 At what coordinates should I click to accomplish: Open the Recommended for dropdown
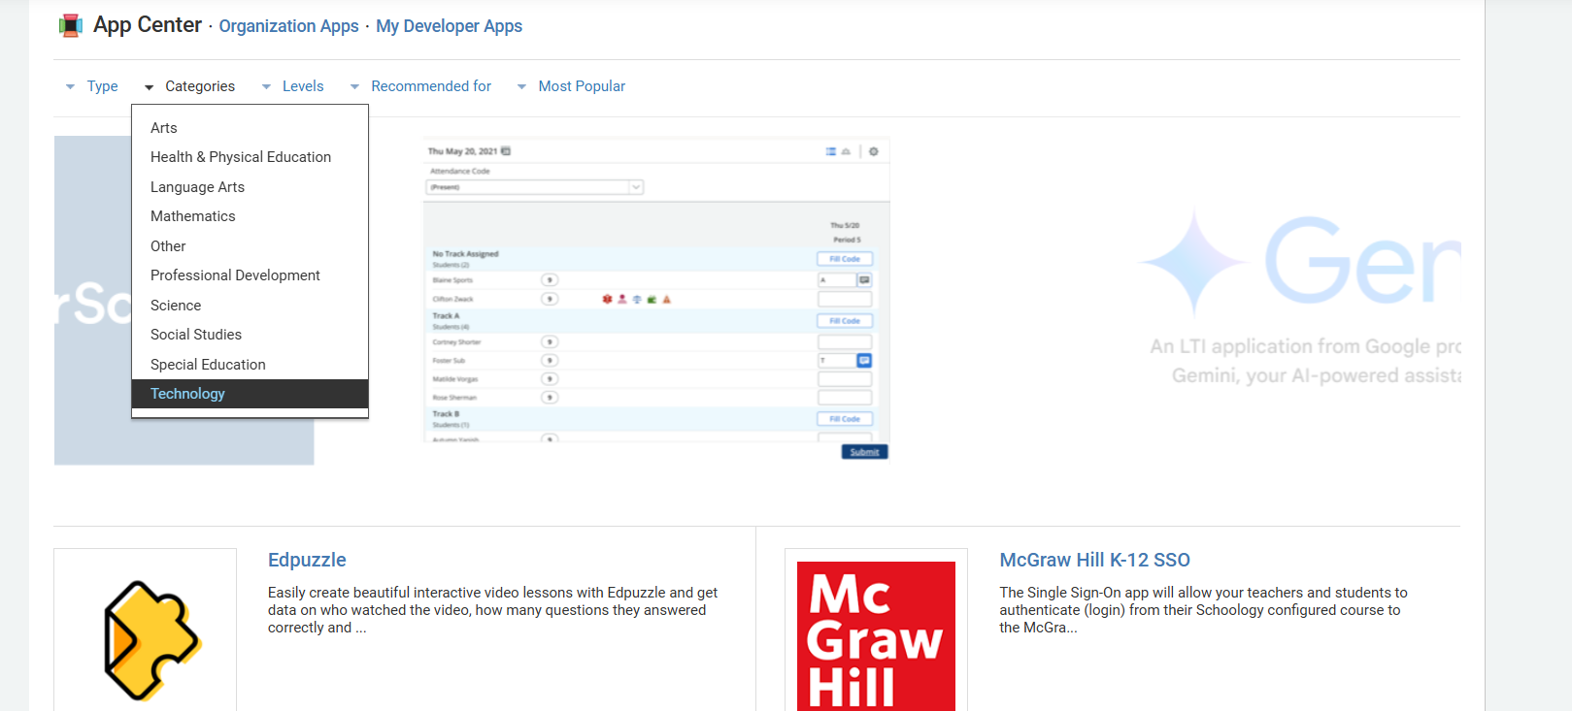(x=420, y=86)
